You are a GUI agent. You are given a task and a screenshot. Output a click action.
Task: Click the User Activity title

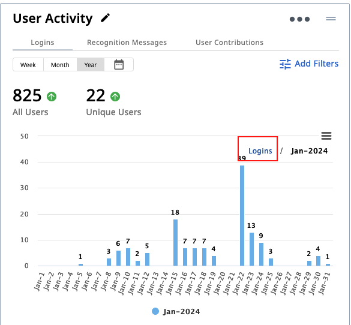(x=53, y=19)
